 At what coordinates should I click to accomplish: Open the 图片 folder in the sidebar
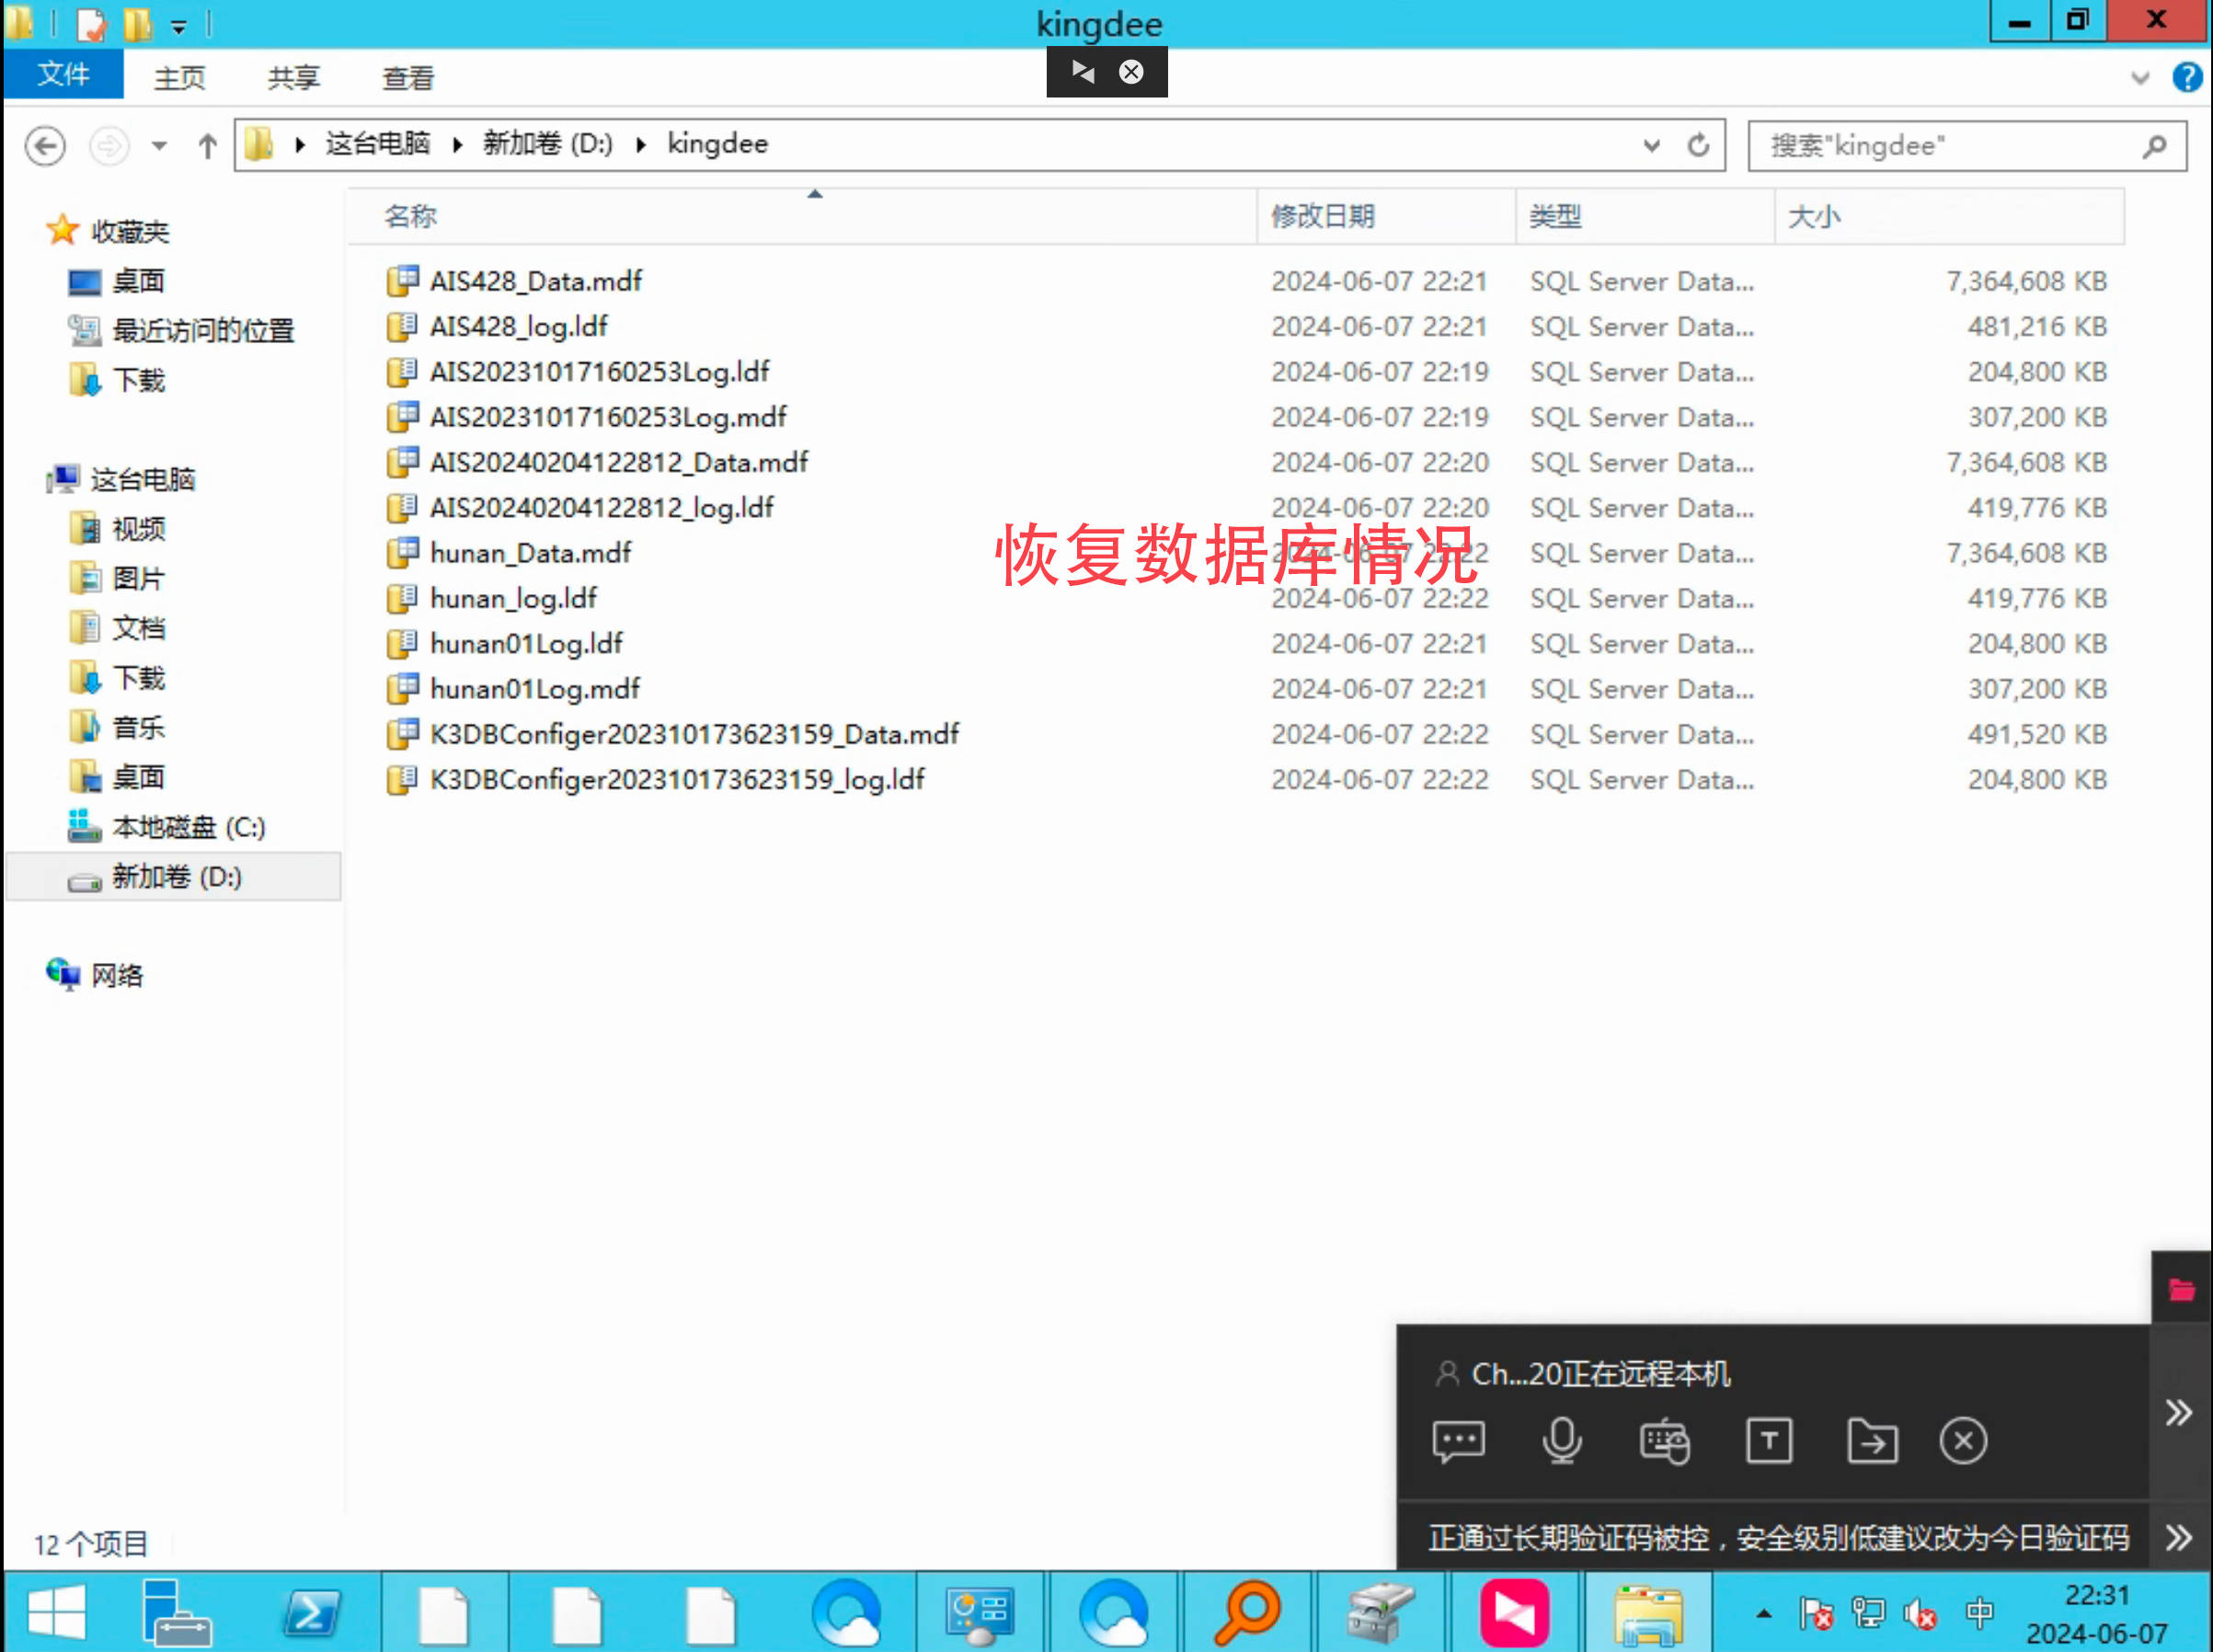click(138, 579)
